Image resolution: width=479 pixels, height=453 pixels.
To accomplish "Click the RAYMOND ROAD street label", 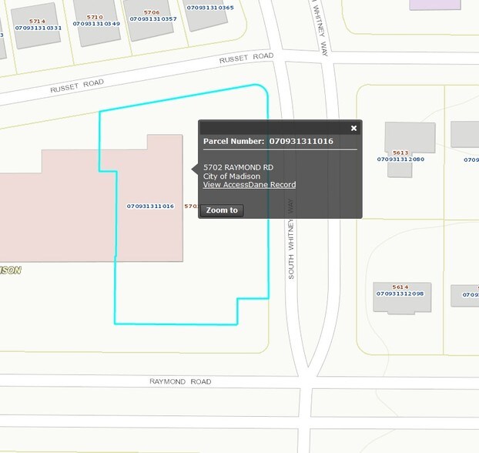I will pos(180,381).
